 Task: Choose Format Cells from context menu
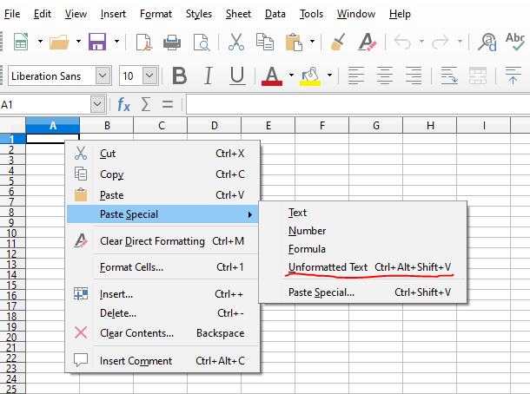point(131,267)
